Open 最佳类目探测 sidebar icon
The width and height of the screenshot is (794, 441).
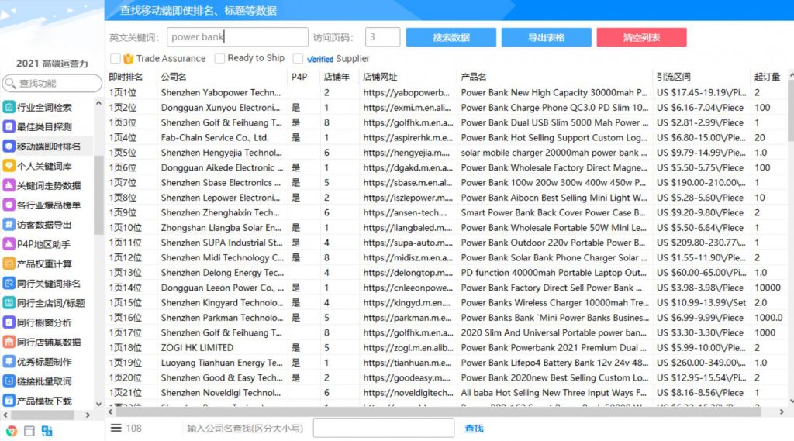(9, 126)
